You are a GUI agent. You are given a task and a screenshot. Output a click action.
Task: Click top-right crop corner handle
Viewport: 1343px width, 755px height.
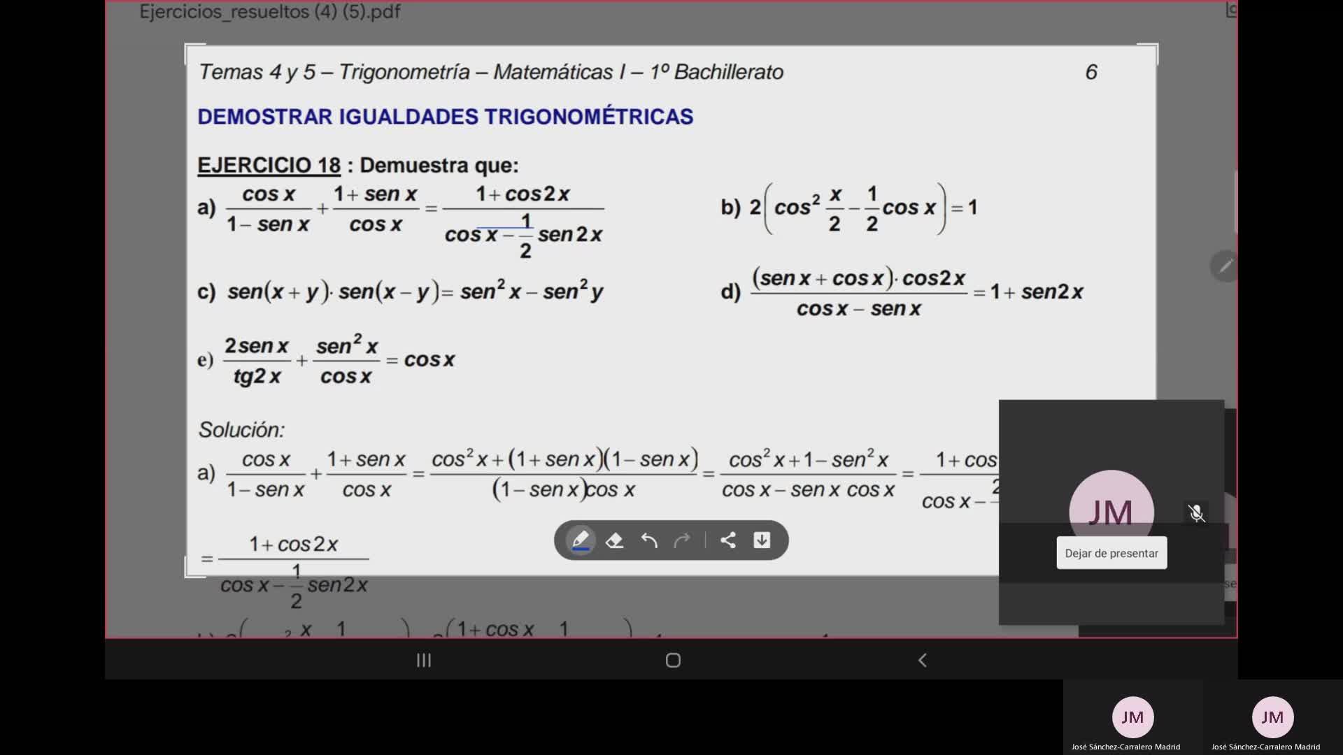click(1156, 47)
